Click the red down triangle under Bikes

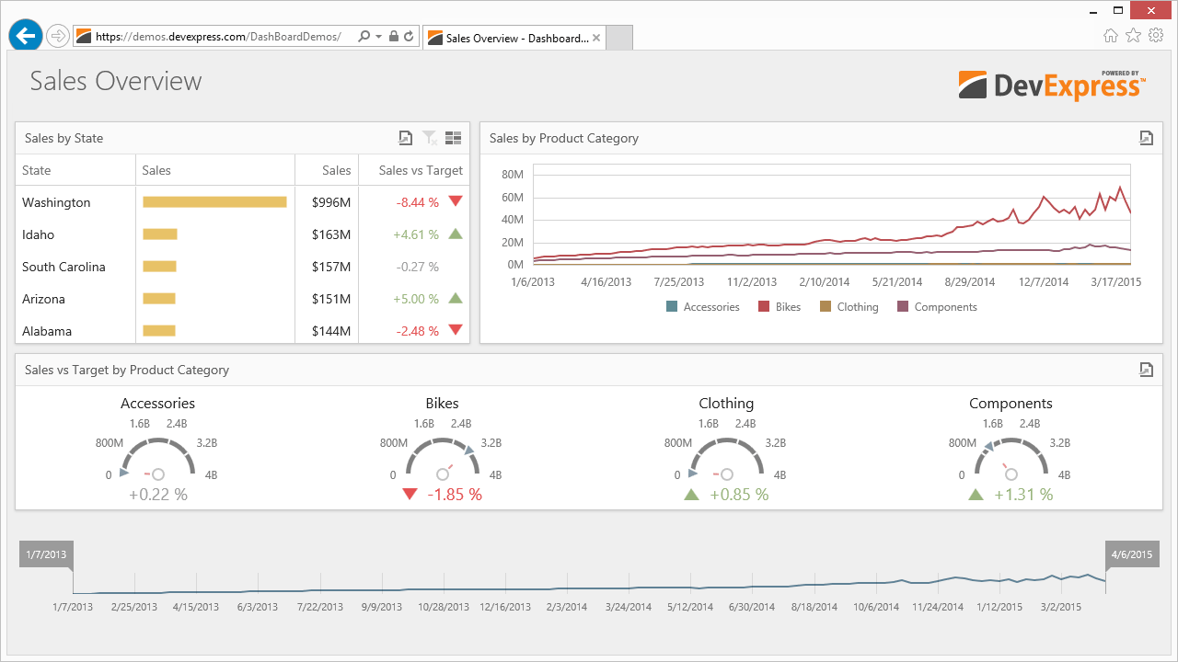[x=410, y=495]
